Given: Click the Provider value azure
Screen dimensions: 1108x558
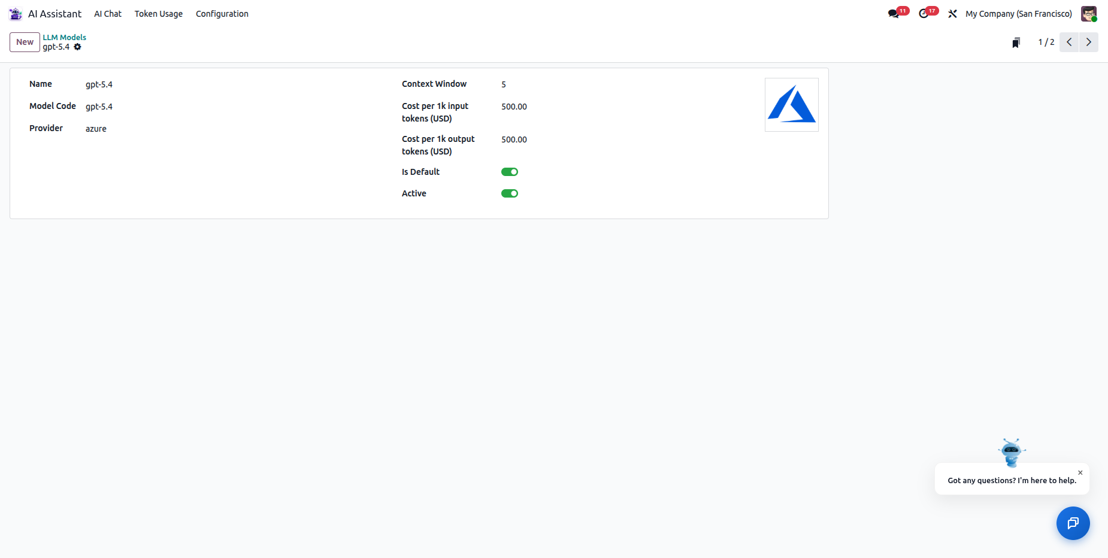Looking at the screenshot, I should coord(96,129).
